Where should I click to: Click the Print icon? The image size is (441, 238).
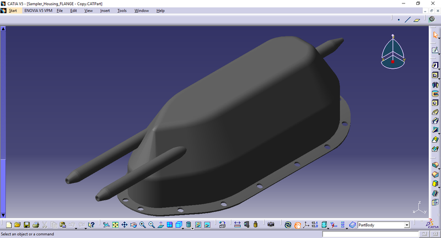(35, 225)
